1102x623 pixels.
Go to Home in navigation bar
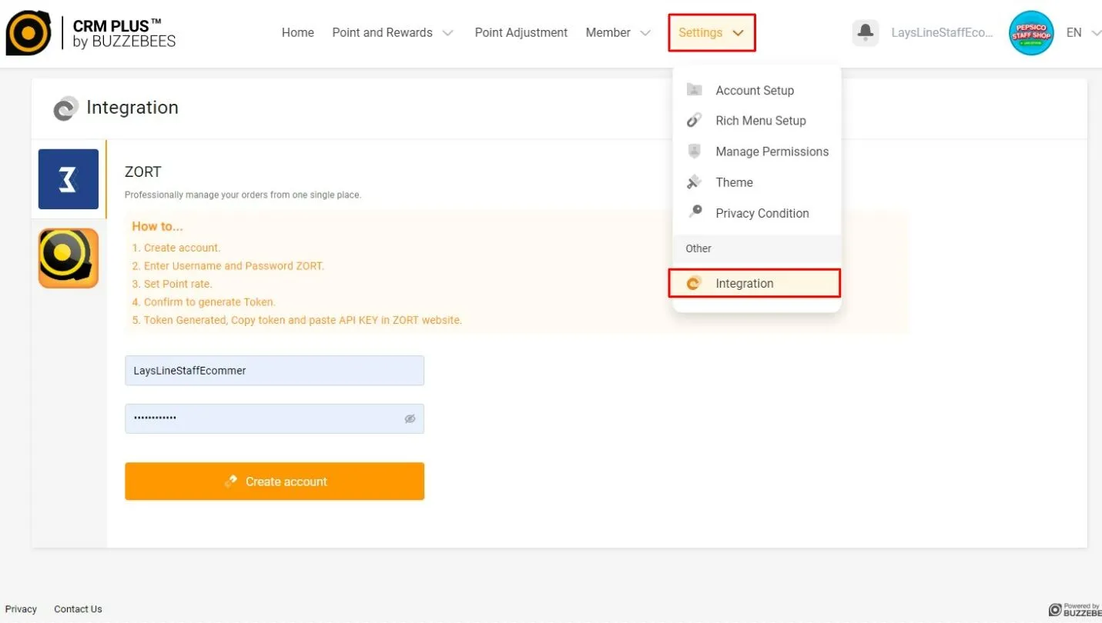pos(297,33)
